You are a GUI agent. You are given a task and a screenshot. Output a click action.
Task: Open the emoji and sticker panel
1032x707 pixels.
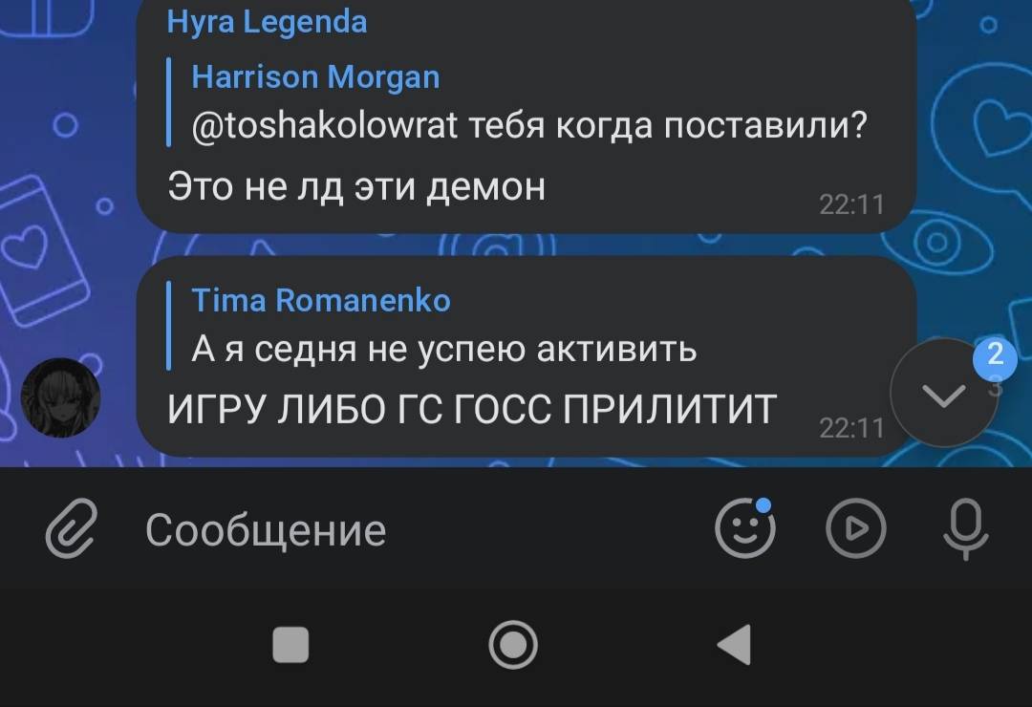click(x=745, y=528)
